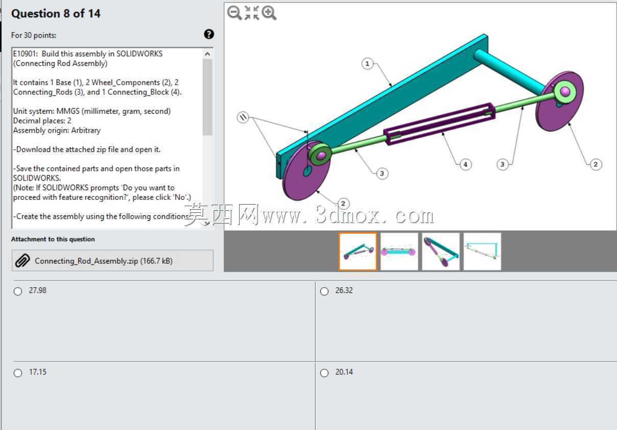Click the zoom out magnifier icon
The image size is (617, 430).
tap(234, 13)
